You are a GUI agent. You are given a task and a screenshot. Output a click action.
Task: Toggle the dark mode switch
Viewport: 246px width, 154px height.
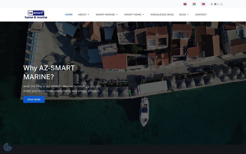click(x=217, y=4)
